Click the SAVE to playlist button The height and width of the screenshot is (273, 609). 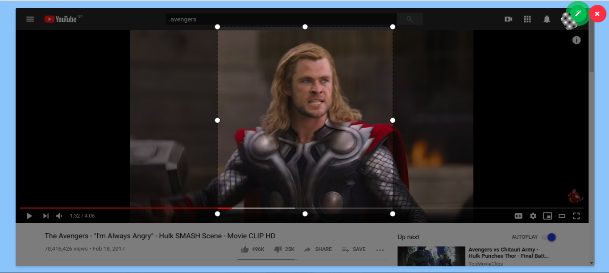(x=354, y=249)
